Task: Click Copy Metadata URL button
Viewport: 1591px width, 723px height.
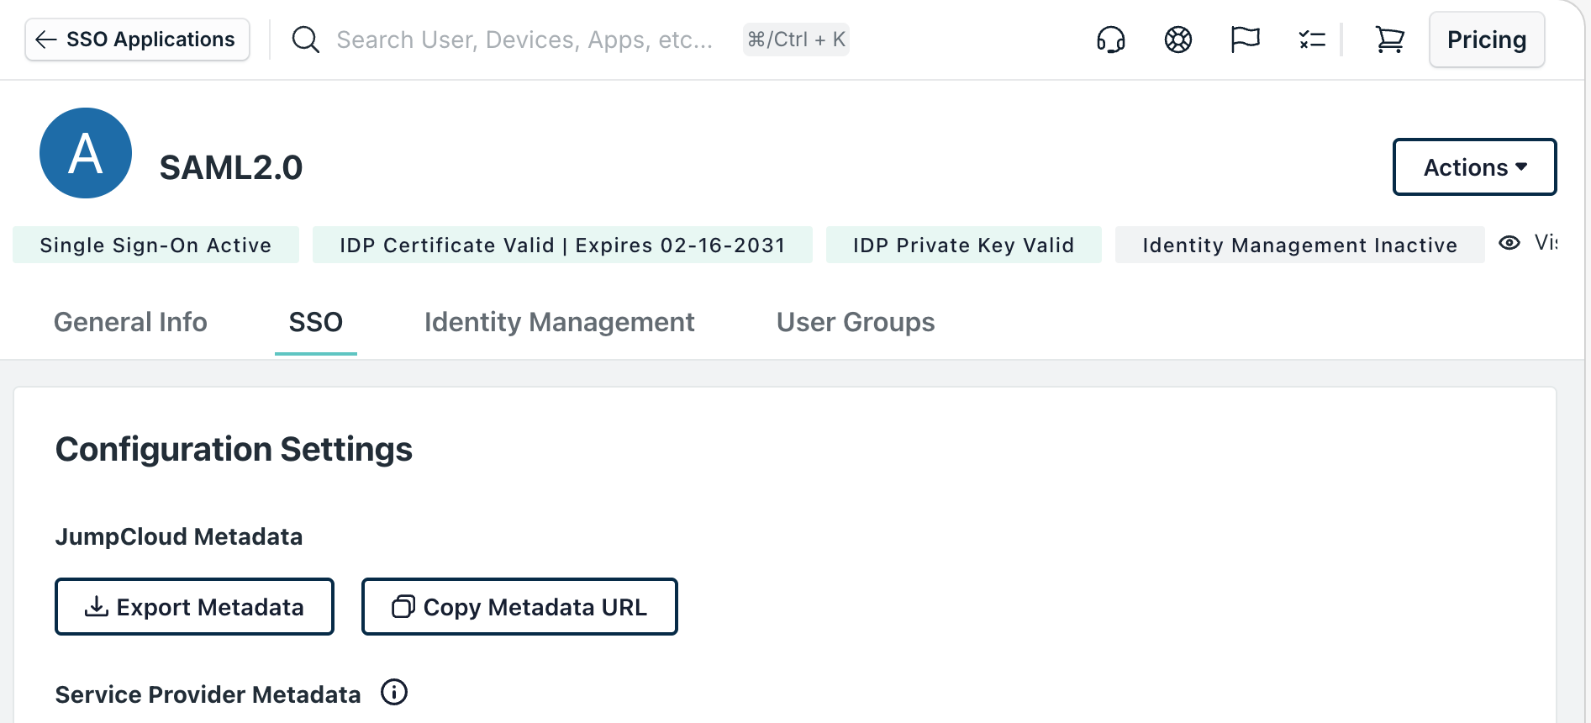Action: point(519,606)
